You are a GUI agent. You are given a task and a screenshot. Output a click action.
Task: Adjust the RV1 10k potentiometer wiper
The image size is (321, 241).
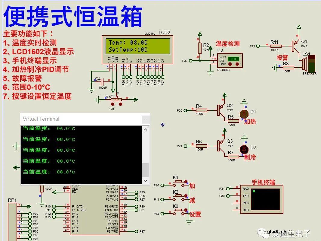coord(116,100)
